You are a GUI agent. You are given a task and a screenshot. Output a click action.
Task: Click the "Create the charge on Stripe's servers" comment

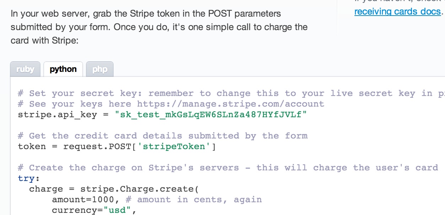coord(228,168)
